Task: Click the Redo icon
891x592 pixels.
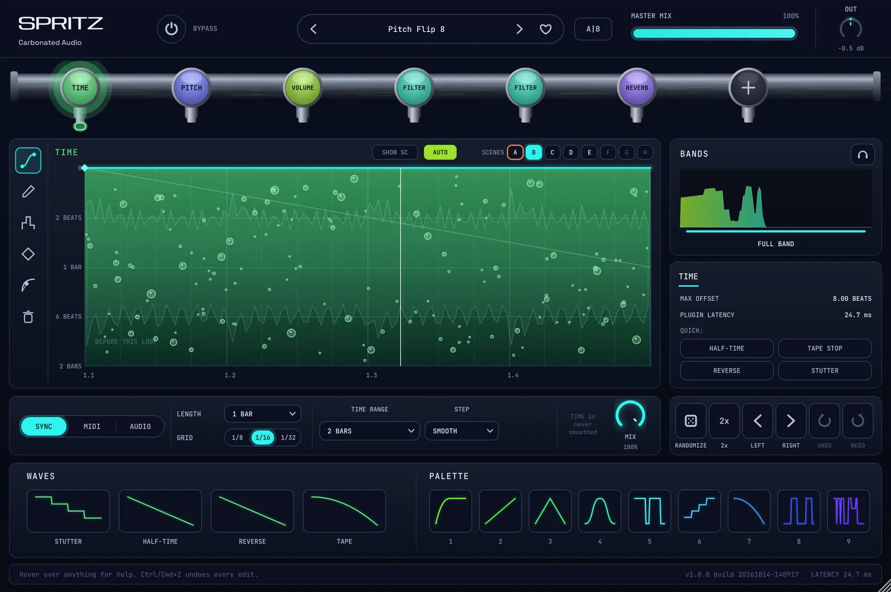Action: (858, 421)
